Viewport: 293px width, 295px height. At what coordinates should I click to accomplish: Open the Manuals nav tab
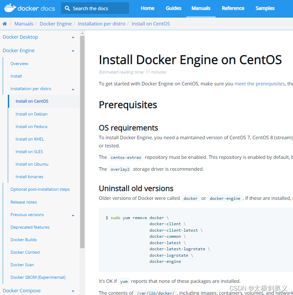[201, 8]
